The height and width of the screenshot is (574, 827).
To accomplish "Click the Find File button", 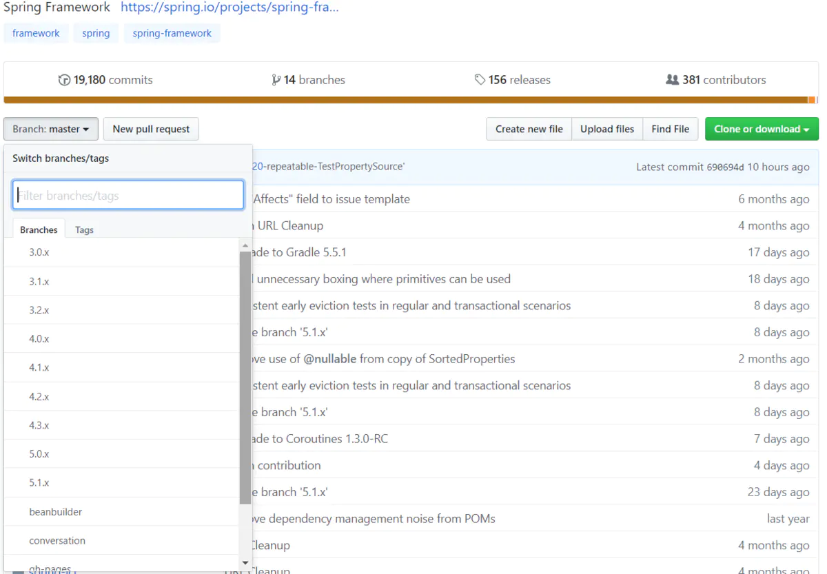I will [x=670, y=129].
